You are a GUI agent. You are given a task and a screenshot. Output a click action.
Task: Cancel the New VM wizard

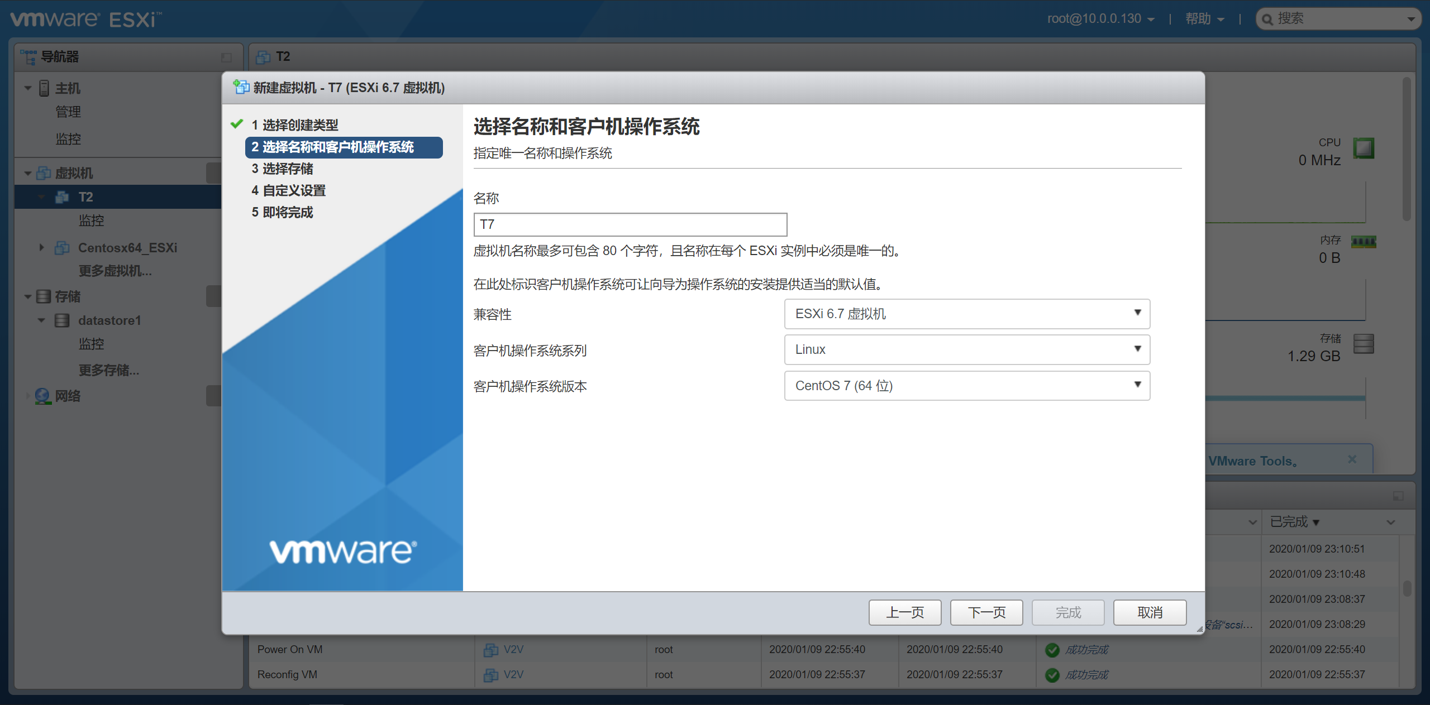pyautogui.click(x=1150, y=612)
